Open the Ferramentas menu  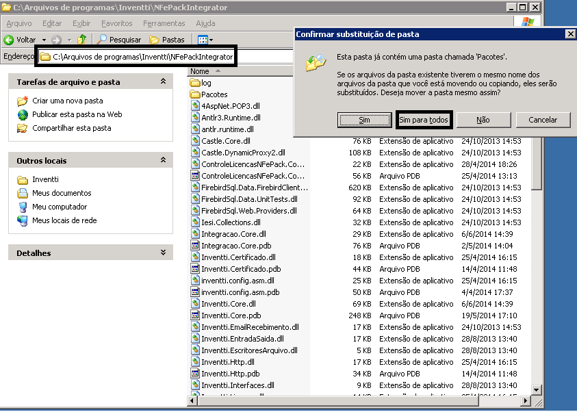(x=164, y=23)
